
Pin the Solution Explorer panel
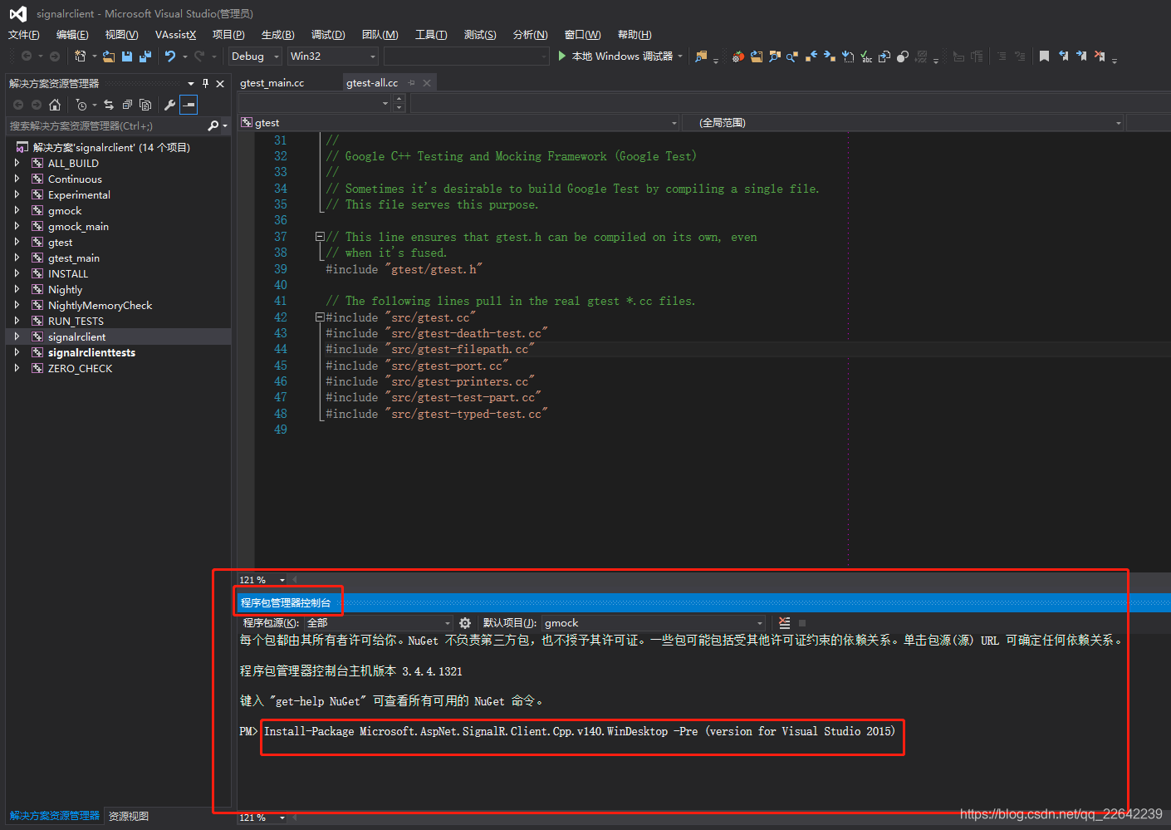tap(205, 83)
